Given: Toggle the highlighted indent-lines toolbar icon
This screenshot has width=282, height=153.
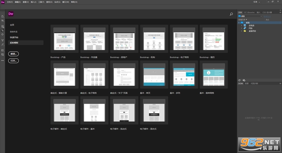Looking at the screenshot, I should pos(3,30).
